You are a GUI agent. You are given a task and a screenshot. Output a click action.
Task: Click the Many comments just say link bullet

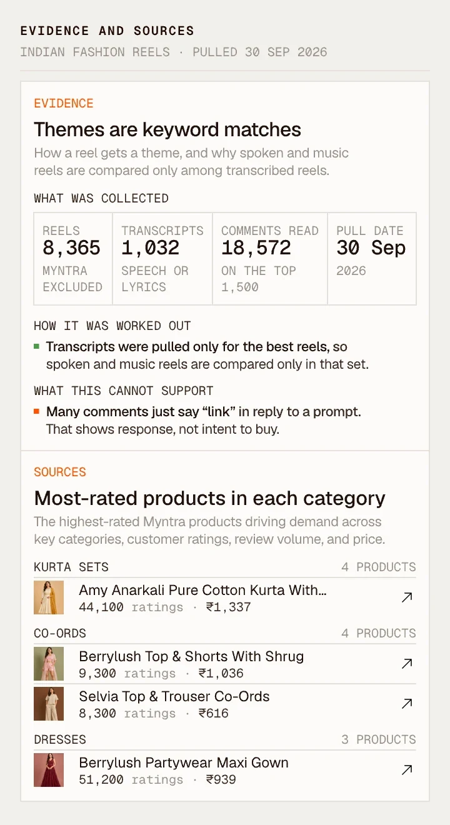(204, 420)
